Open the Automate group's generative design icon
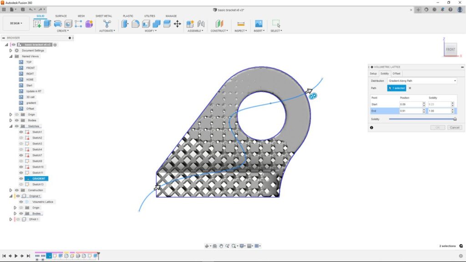 point(106,23)
